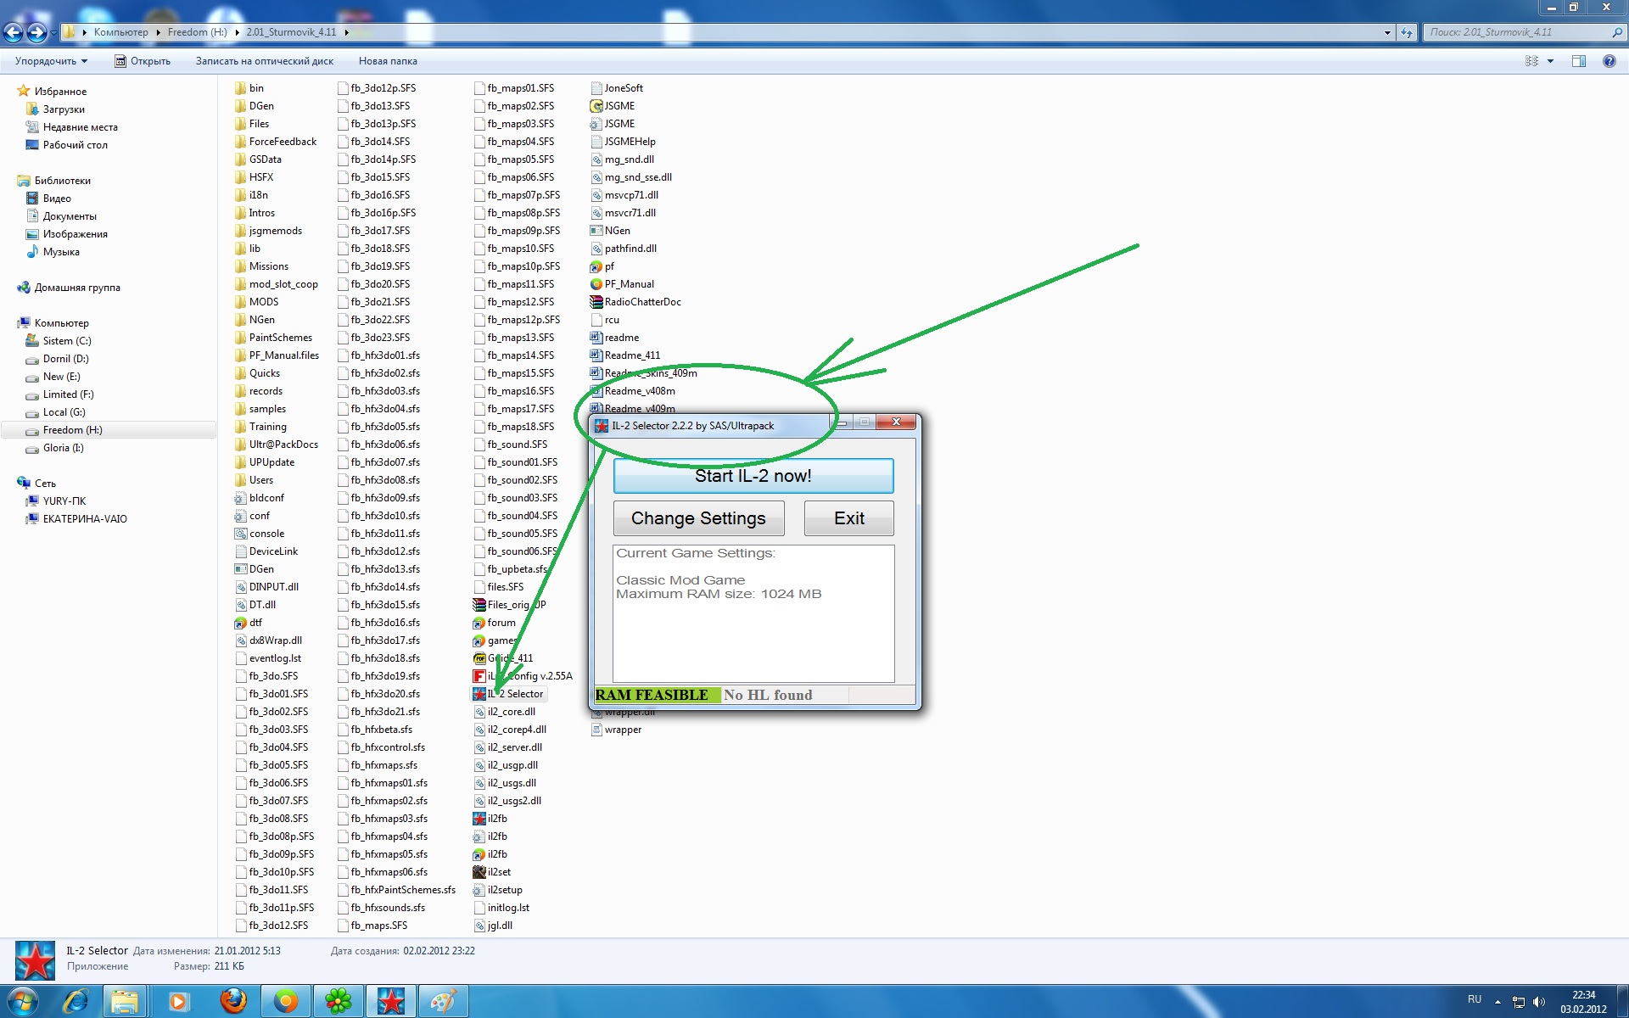Click the JSGME executable icon
Screen dimensions: 1629x1018
coord(596,106)
